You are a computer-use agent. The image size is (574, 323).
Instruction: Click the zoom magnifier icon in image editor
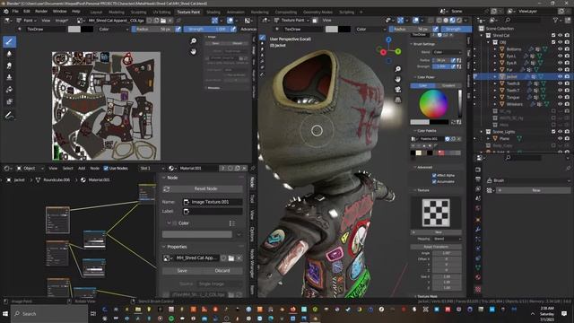(x=194, y=41)
